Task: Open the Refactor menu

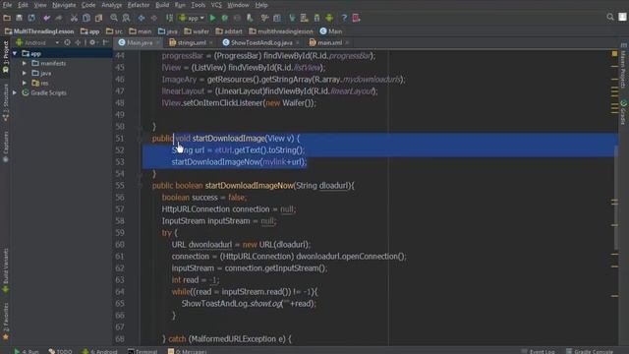Action: (139, 5)
